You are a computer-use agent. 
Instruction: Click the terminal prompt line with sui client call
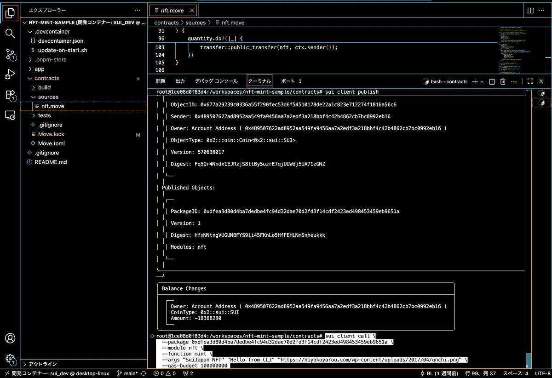tap(266, 336)
